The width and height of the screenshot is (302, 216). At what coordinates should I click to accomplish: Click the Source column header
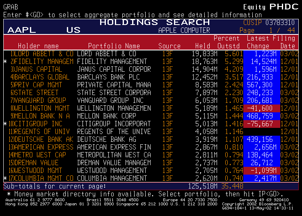coord(169,46)
